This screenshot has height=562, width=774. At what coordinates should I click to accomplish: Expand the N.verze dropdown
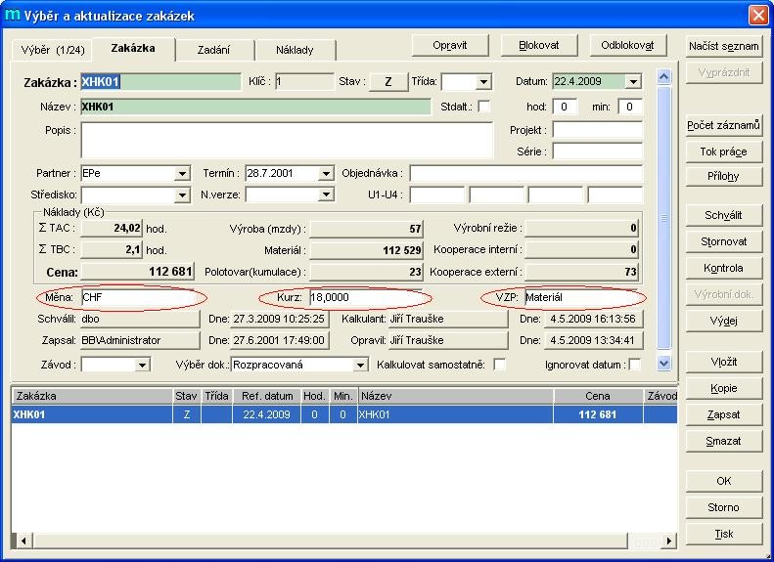326,195
